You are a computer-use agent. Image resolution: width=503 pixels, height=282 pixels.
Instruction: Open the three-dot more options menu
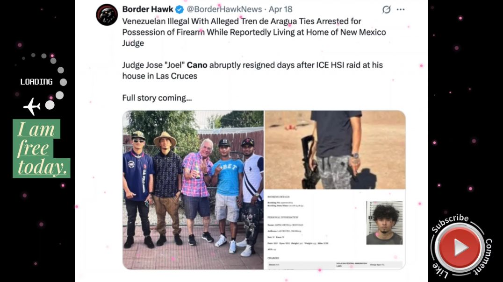point(401,10)
